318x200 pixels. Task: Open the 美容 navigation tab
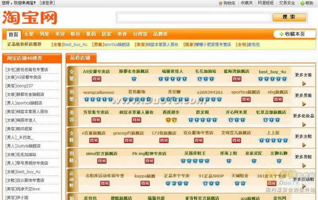pos(60,34)
